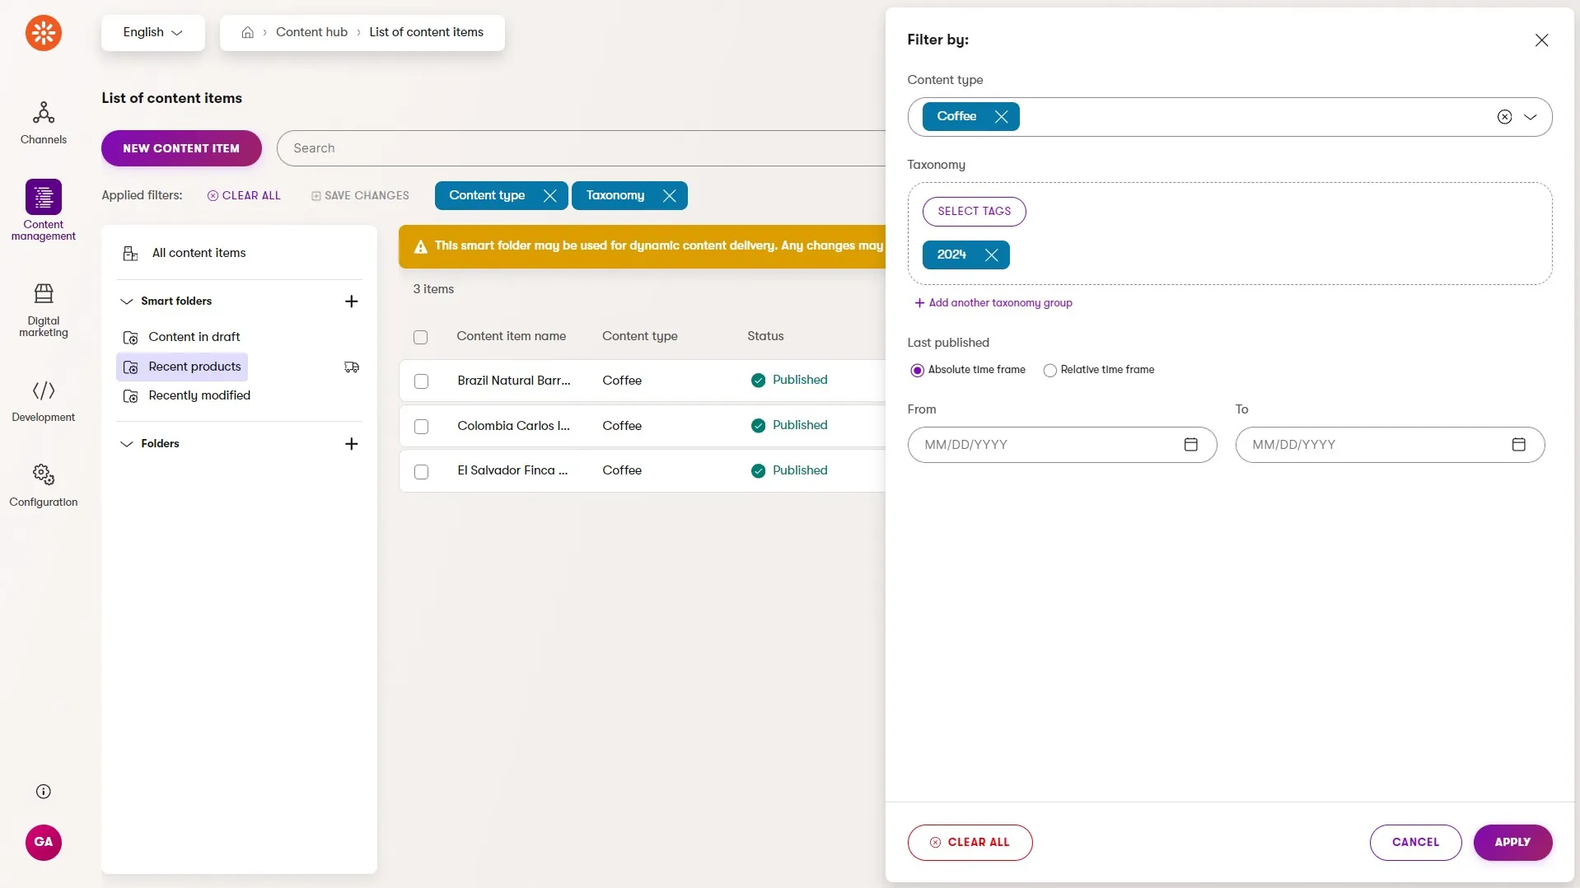
Task: Clear the Content type selector with circle-x
Action: (x=1504, y=116)
